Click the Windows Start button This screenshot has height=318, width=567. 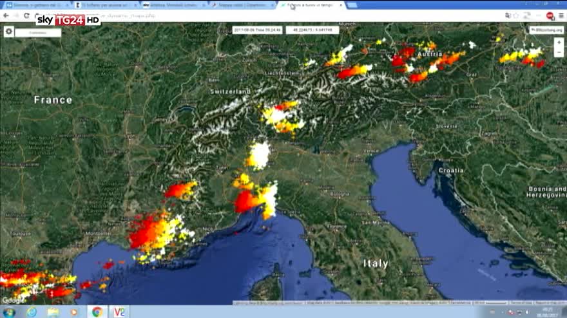(9, 312)
